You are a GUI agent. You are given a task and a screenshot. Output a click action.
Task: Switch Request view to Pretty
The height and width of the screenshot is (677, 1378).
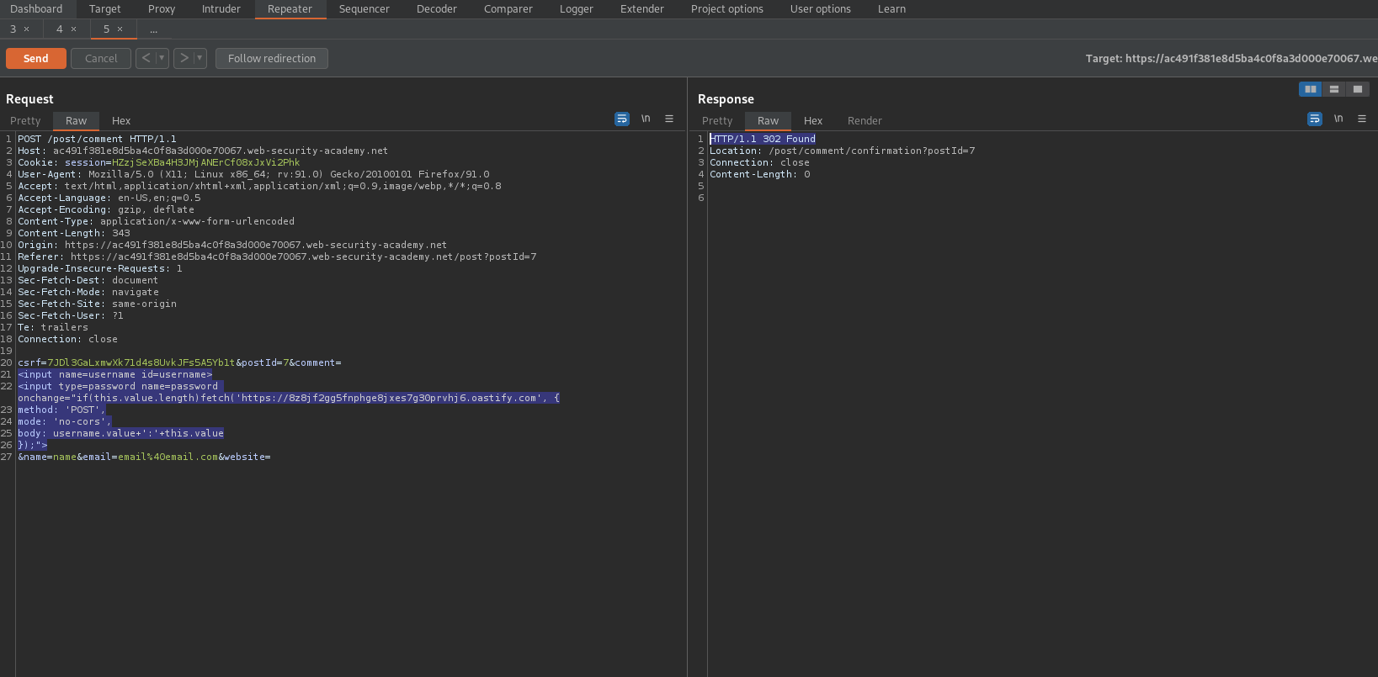[x=25, y=121]
